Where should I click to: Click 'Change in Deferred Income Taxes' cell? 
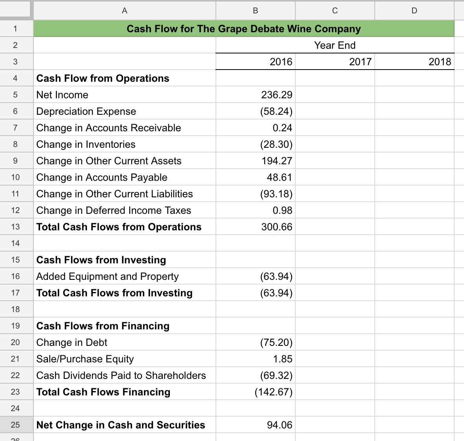pos(125,210)
